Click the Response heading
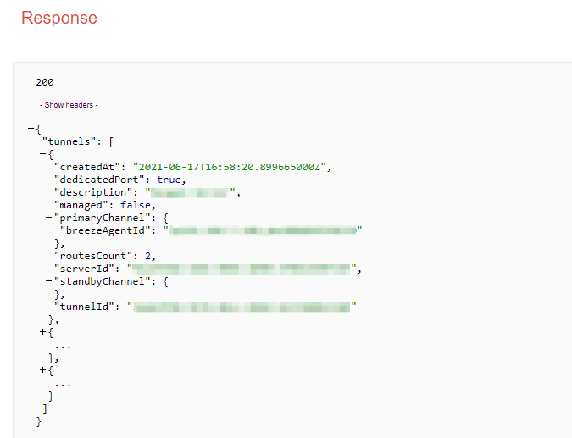Screen dimensions: 572x438 (x=59, y=18)
